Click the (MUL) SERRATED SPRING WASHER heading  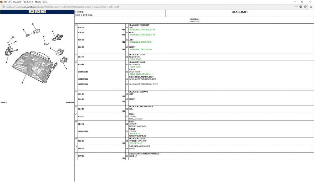144,153
